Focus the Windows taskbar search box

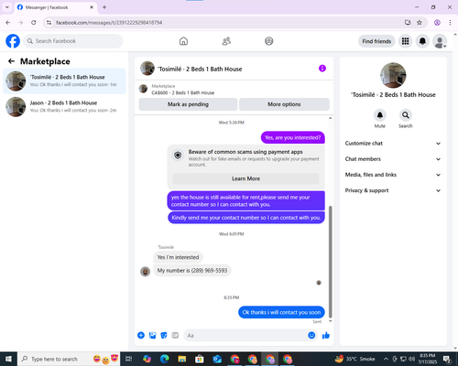(69, 359)
